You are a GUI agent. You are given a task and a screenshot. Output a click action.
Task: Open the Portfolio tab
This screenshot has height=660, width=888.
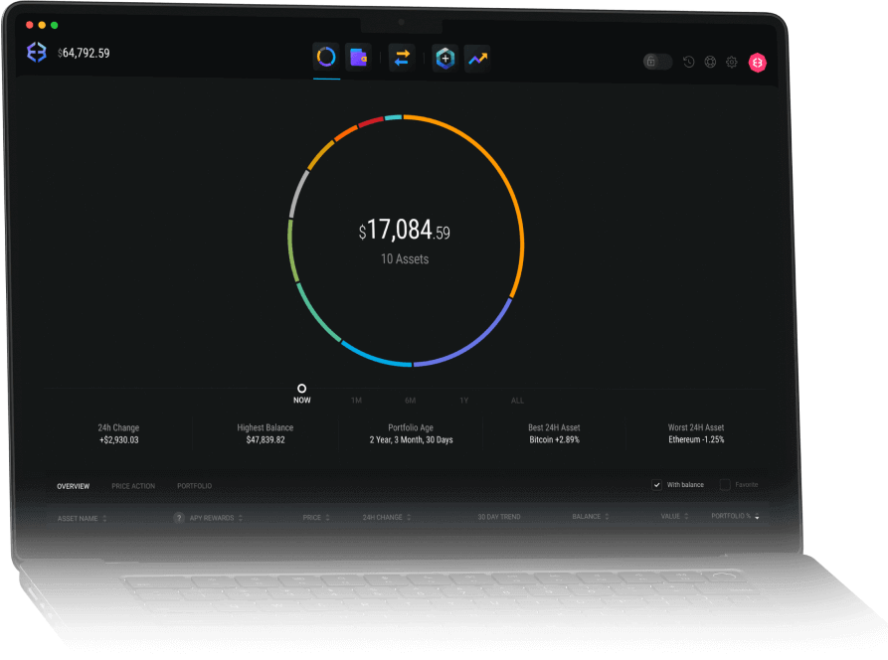194,486
